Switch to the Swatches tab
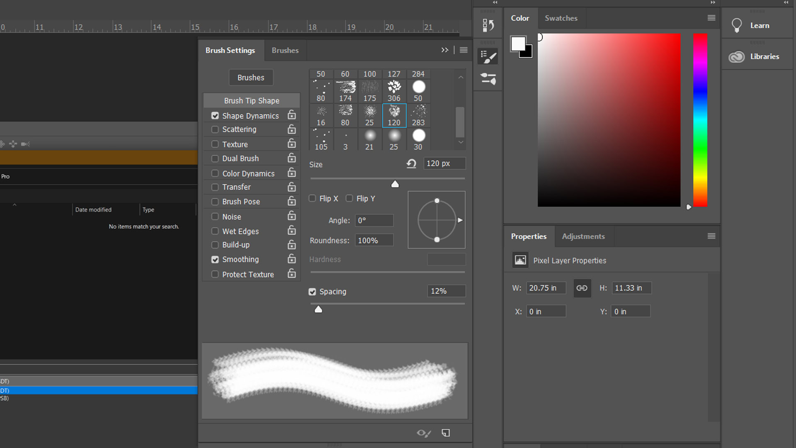Screen dimensions: 796x448 (561, 18)
